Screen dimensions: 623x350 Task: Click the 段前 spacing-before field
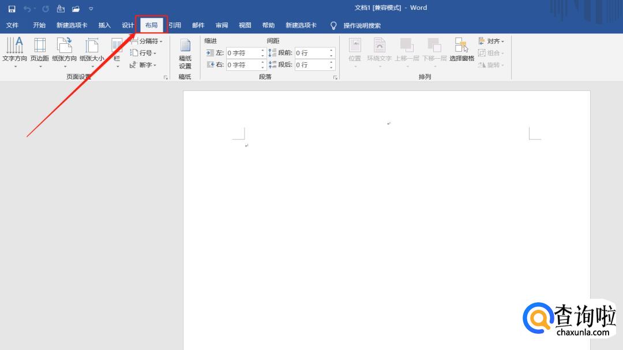(x=311, y=53)
